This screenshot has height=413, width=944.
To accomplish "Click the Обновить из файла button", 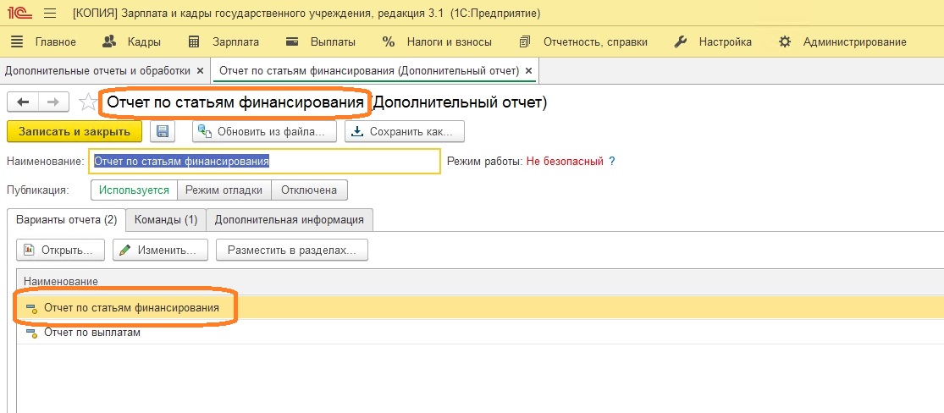I will tap(264, 132).
